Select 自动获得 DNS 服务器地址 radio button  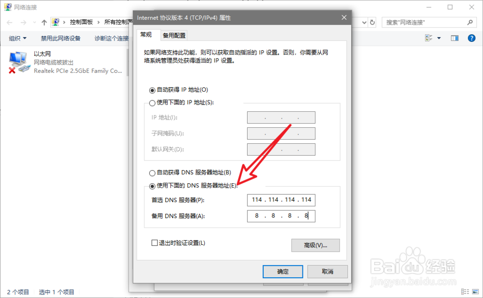pyautogui.click(x=152, y=173)
